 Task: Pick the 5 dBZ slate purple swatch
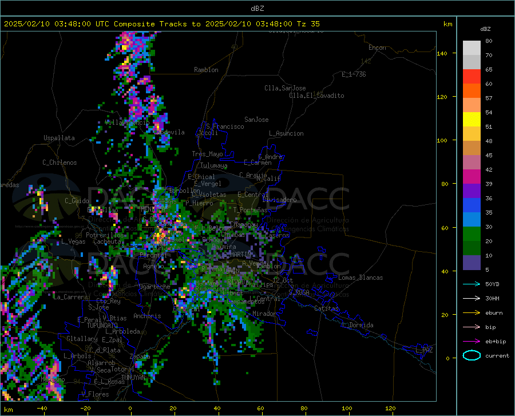(472, 262)
